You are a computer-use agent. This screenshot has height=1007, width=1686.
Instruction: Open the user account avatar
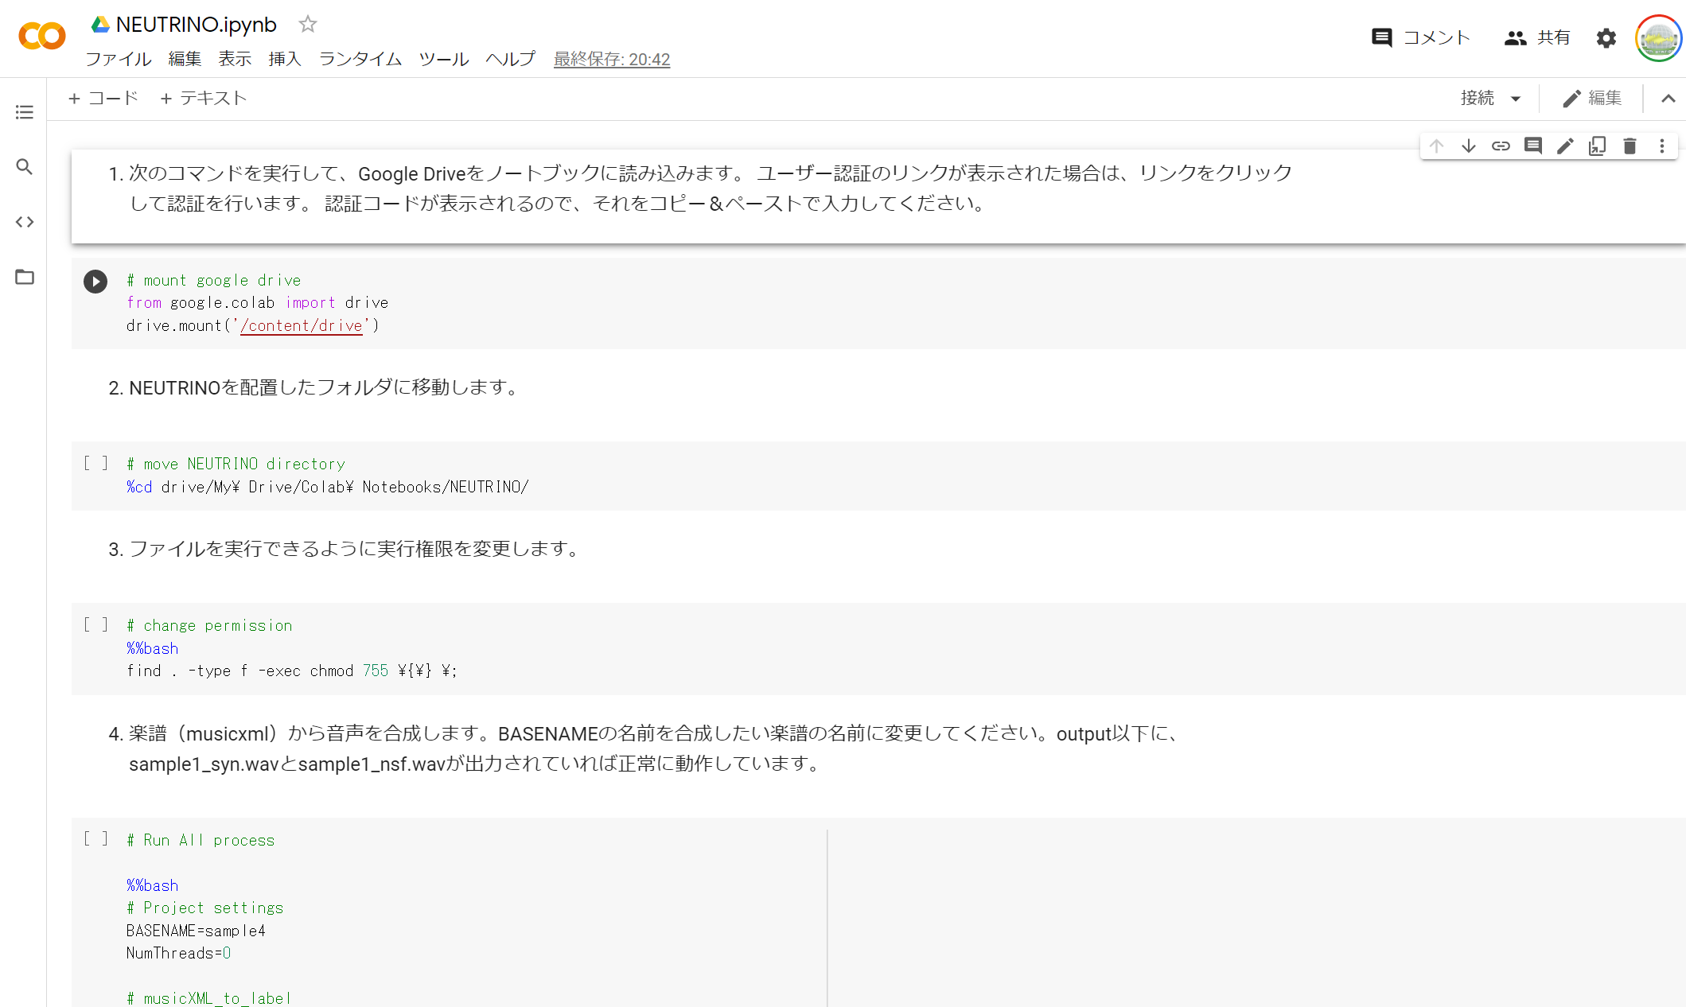(x=1658, y=38)
